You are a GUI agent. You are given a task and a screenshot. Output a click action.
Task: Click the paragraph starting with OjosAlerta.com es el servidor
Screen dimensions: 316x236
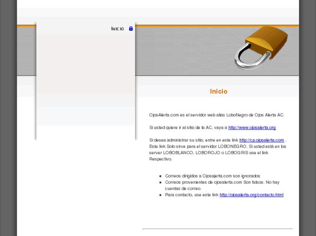[x=216, y=115]
